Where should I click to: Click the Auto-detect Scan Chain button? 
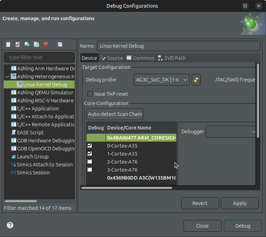pyautogui.click(x=115, y=114)
